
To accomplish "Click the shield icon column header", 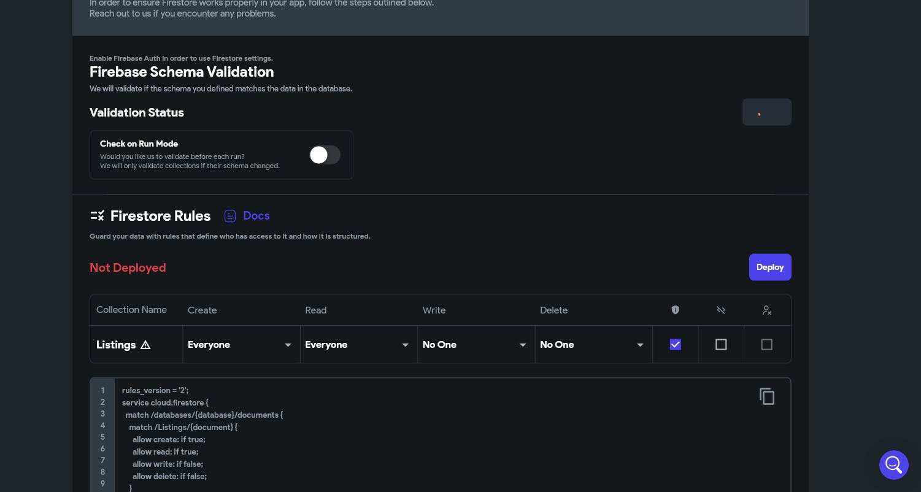I will click(x=675, y=310).
